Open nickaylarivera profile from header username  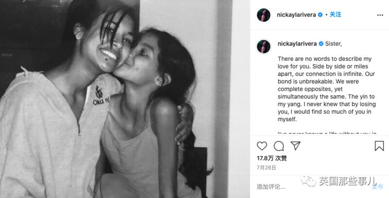tap(296, 15)
